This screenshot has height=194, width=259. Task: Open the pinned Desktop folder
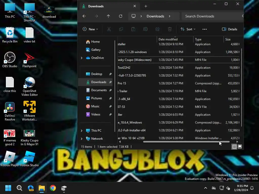pos(97,74)
